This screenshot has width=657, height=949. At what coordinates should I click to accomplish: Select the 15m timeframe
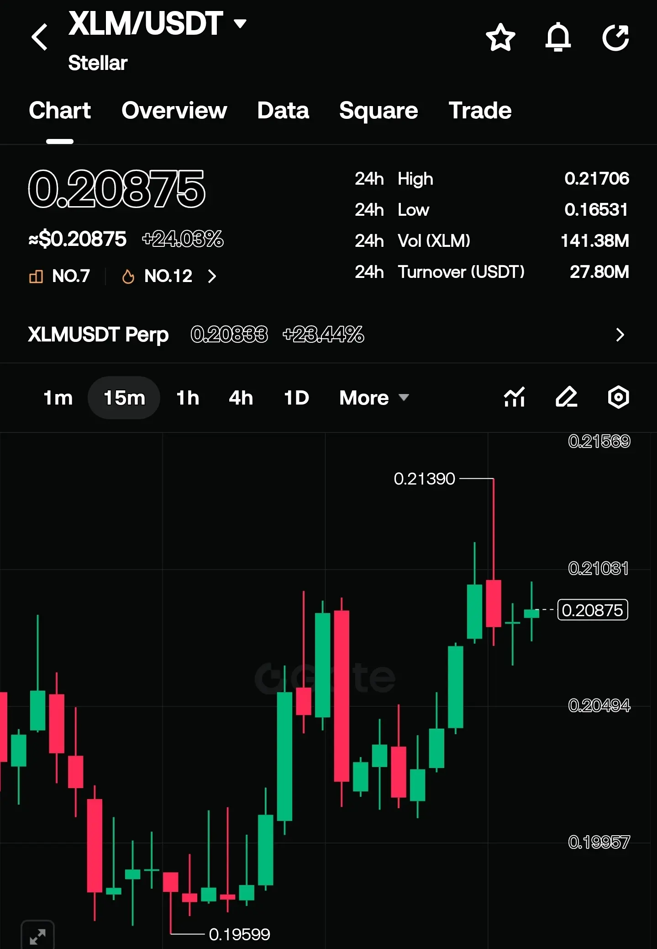click(x=124, y=398)
